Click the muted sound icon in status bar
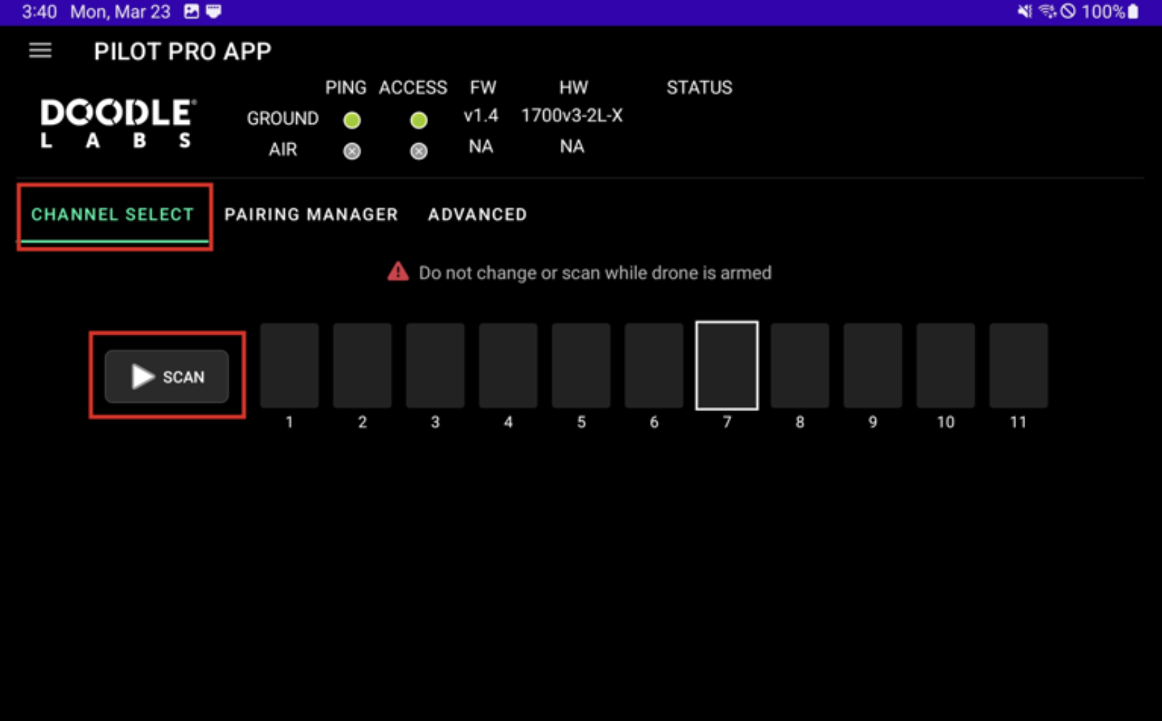 [x=1024, y=11]
